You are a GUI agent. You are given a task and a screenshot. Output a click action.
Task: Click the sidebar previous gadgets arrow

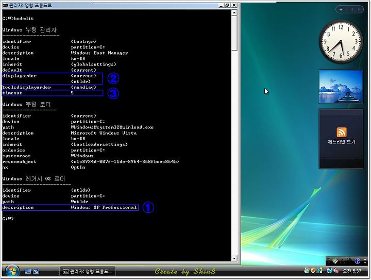[352, 9]
